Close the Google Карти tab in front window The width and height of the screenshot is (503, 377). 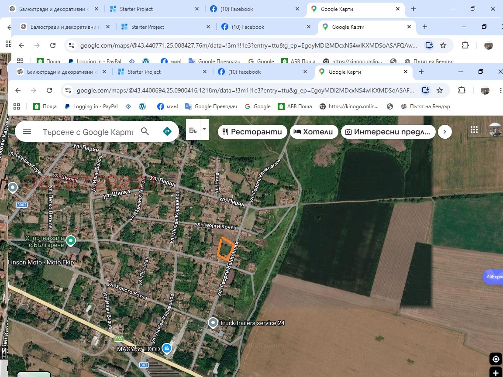coord(406,72)
